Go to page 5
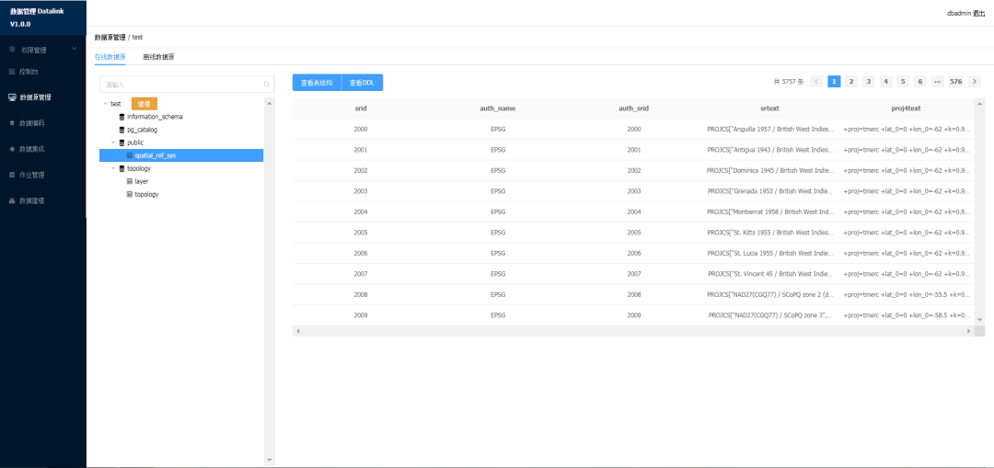 pyautogui.click(x=903, y=82)
